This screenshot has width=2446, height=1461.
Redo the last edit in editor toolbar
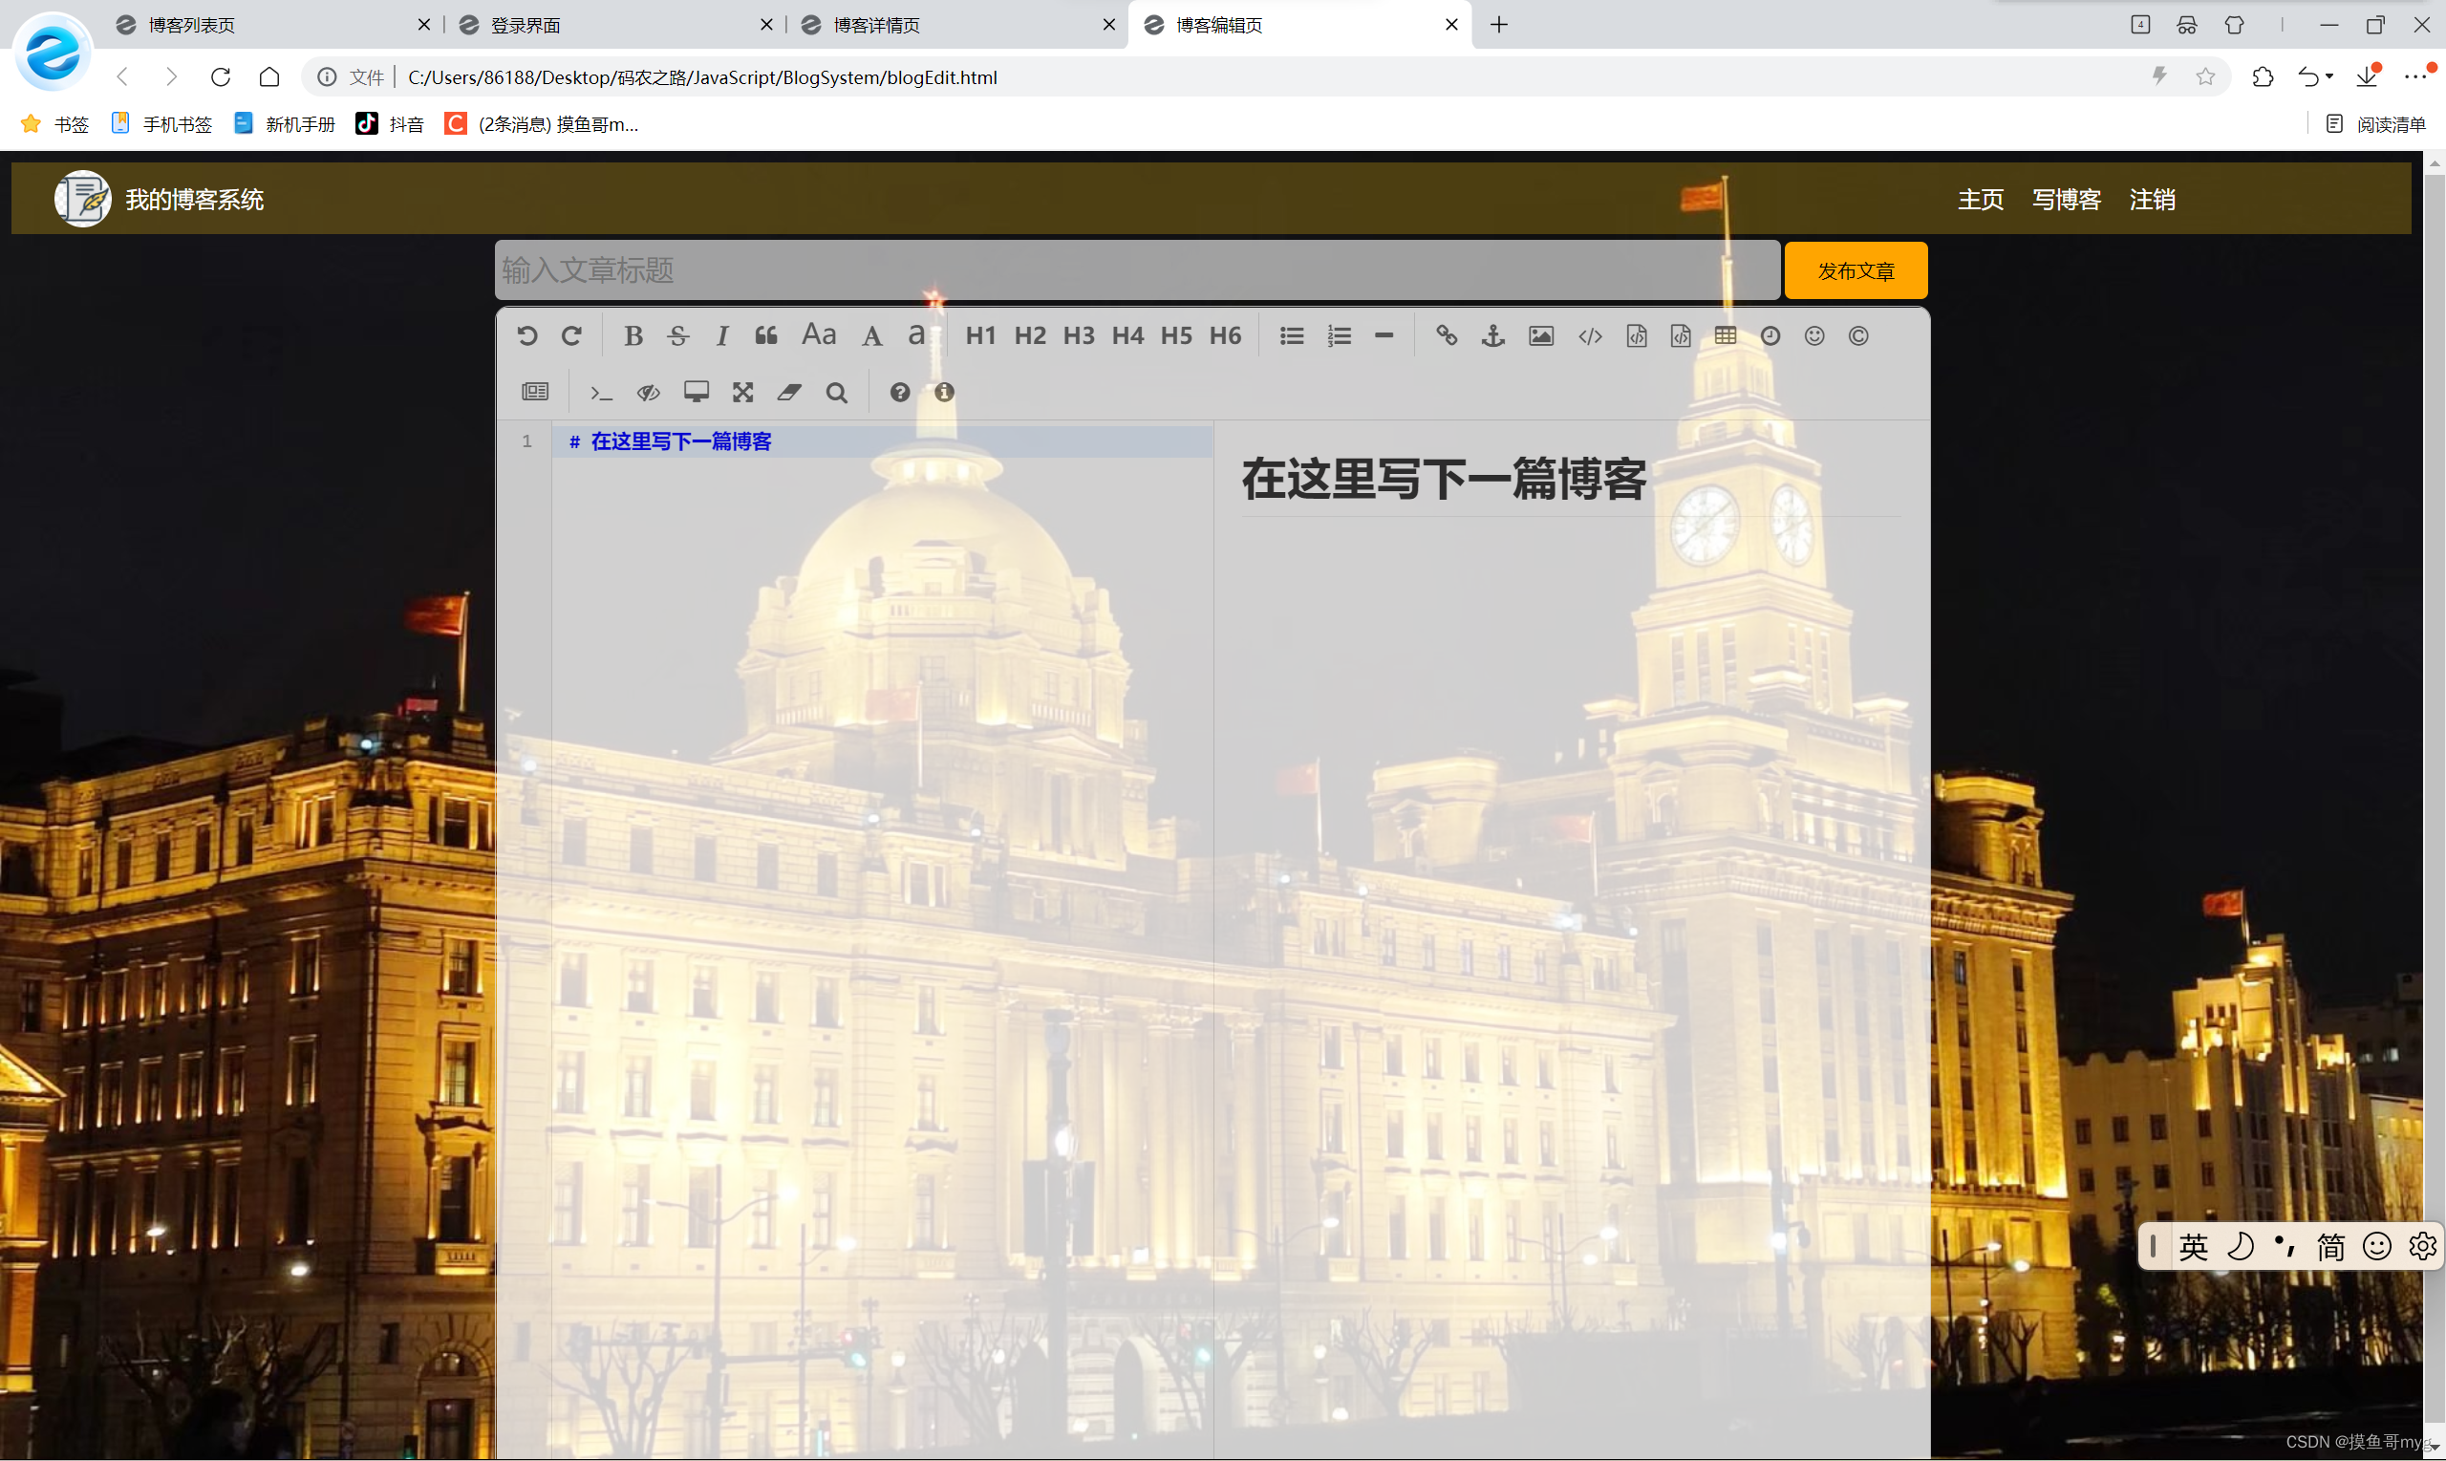(571, 335)
